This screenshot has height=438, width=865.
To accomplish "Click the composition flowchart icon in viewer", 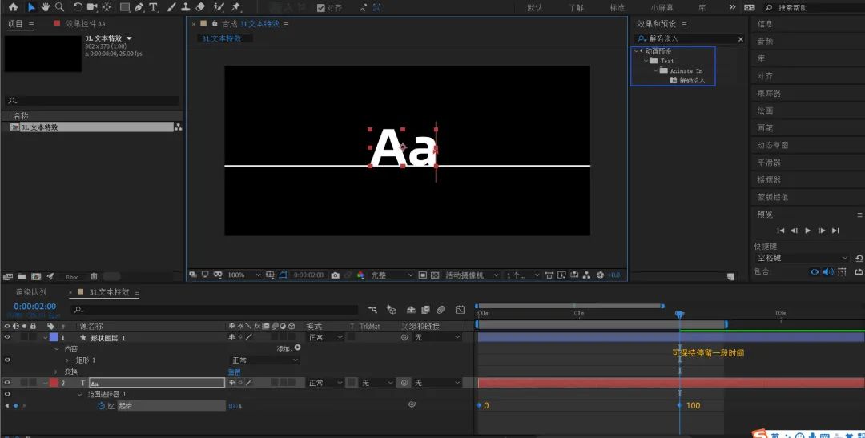I will pos(586,275).
